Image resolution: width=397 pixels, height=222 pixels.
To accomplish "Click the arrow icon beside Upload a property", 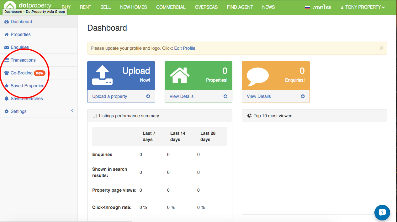I will point(148,96).
